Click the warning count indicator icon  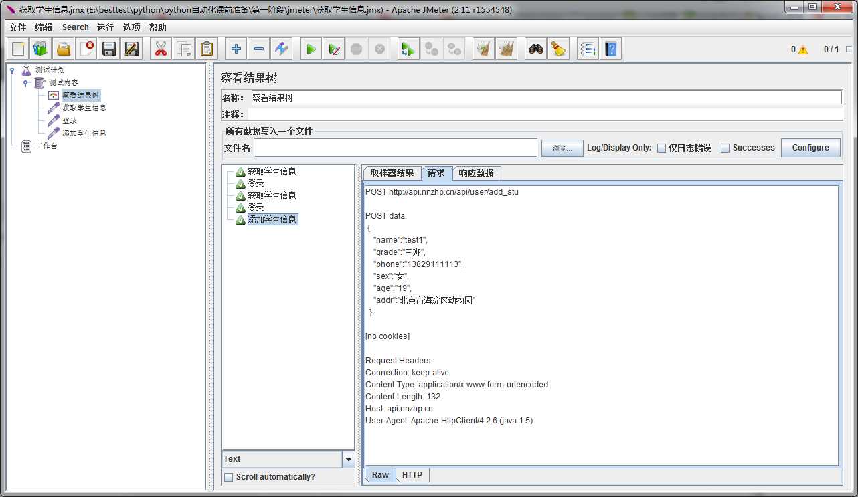[803, 49]
